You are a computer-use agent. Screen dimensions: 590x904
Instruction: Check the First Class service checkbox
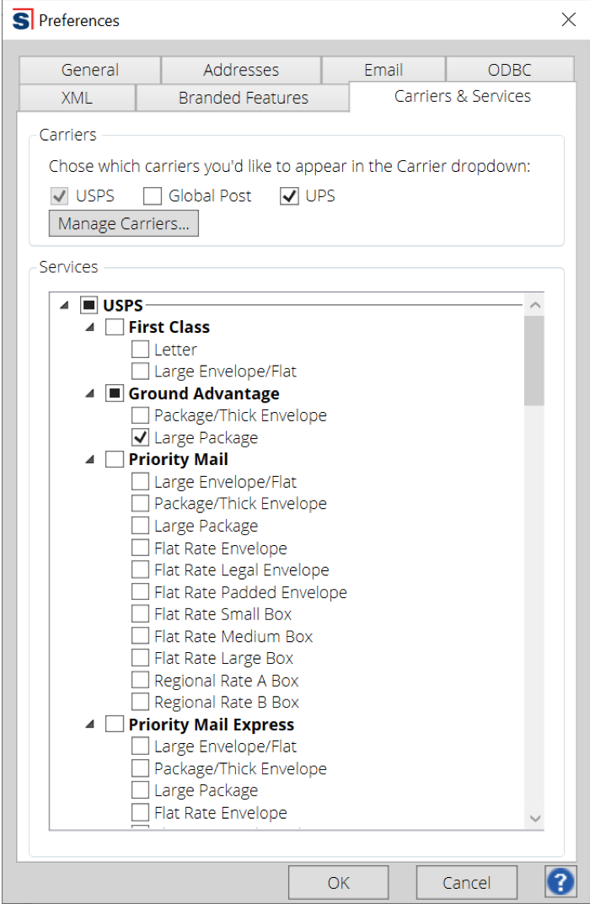pyautogui.click(x=115, y=327)
